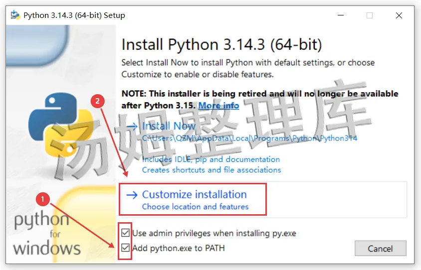This screenshot has height=270, width=421.
Task: Click the Python installer icon in title bar
Action: tap(15, 15)
